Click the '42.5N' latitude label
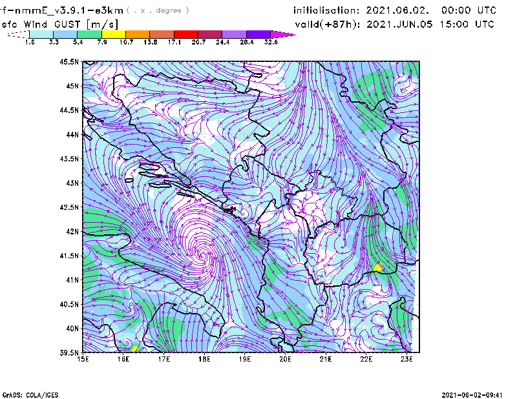Screen dimensions: 517x399 pyautogui.click(x=69, y=207)
